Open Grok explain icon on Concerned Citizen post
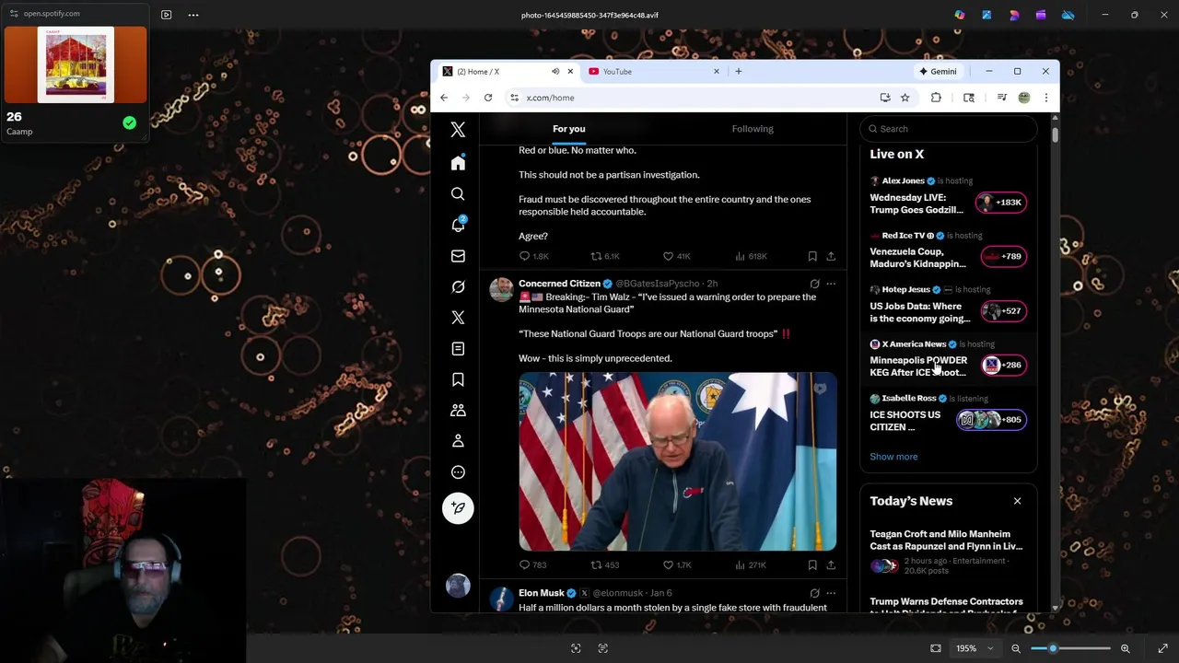 814,284
